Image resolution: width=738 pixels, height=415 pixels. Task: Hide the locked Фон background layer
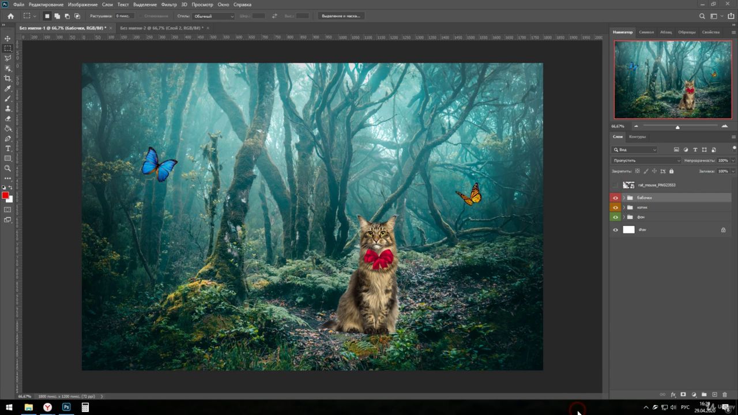click(x=615, y=229)
